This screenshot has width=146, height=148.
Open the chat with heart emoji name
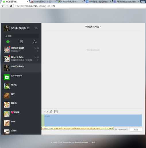[x=21, y=114]
